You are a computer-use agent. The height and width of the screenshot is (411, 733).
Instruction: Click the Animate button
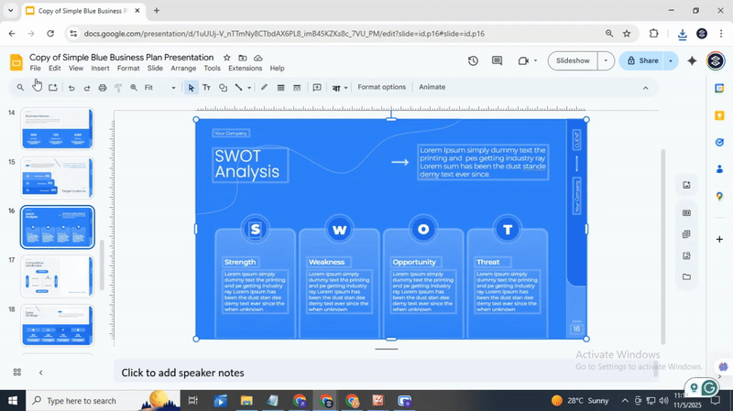click(x=432, y=88)
